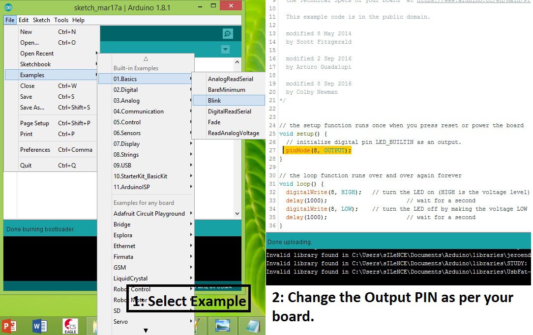
Task: Select the Blink example
Action: click(229, 101)
